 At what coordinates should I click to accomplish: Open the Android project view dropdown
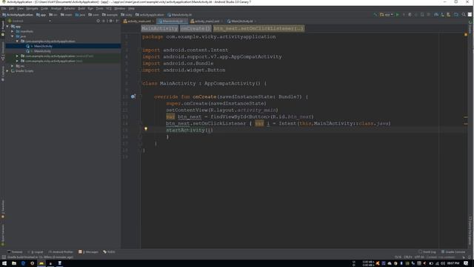30,21
